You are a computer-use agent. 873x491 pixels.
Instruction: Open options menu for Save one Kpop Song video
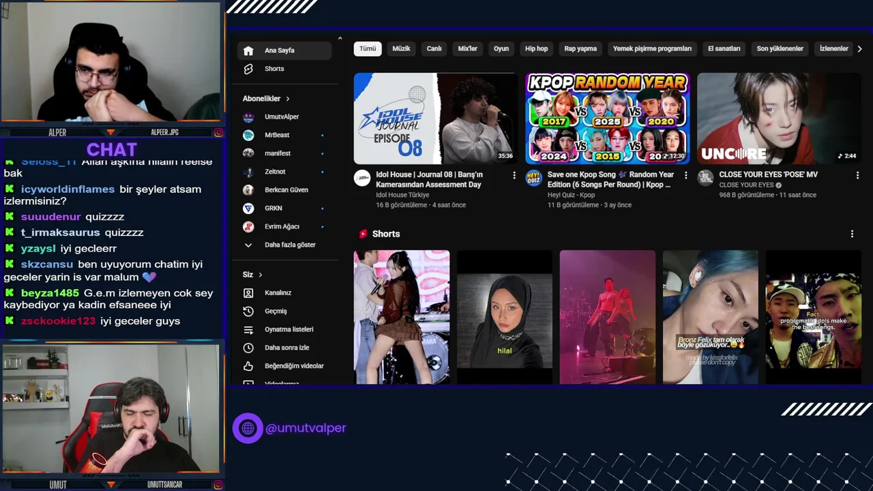(685, 175)
